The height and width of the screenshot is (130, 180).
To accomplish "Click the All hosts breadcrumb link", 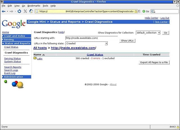I will pos(40,48).
